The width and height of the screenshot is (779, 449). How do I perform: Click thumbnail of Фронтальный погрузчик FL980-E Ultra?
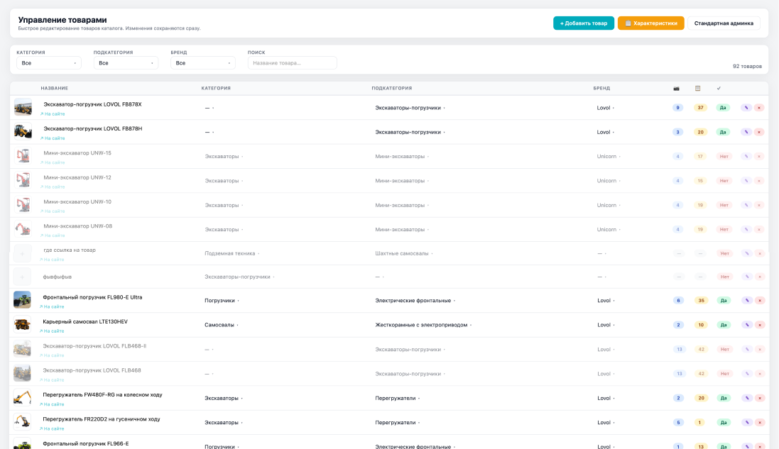pos(22,299)
